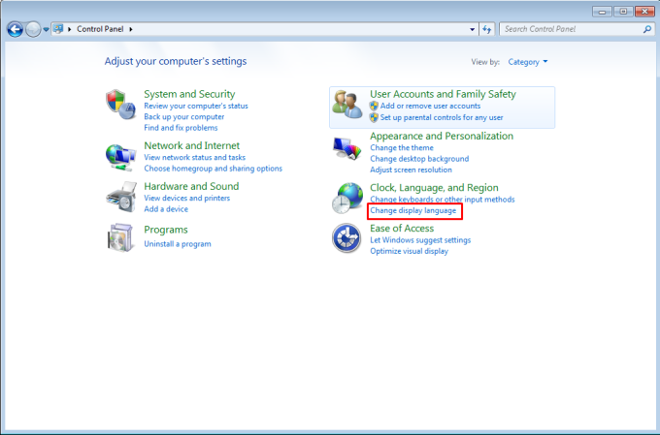Open the Appearance and Personalization icon
660x435 pixels.
pyautogui.click(x=346, y=147)
